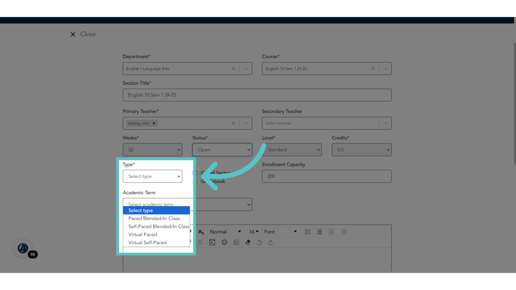This screenshot has width=516, height=290.
Task: Open the font size 16 dropdown
Action: coord(253,232)
